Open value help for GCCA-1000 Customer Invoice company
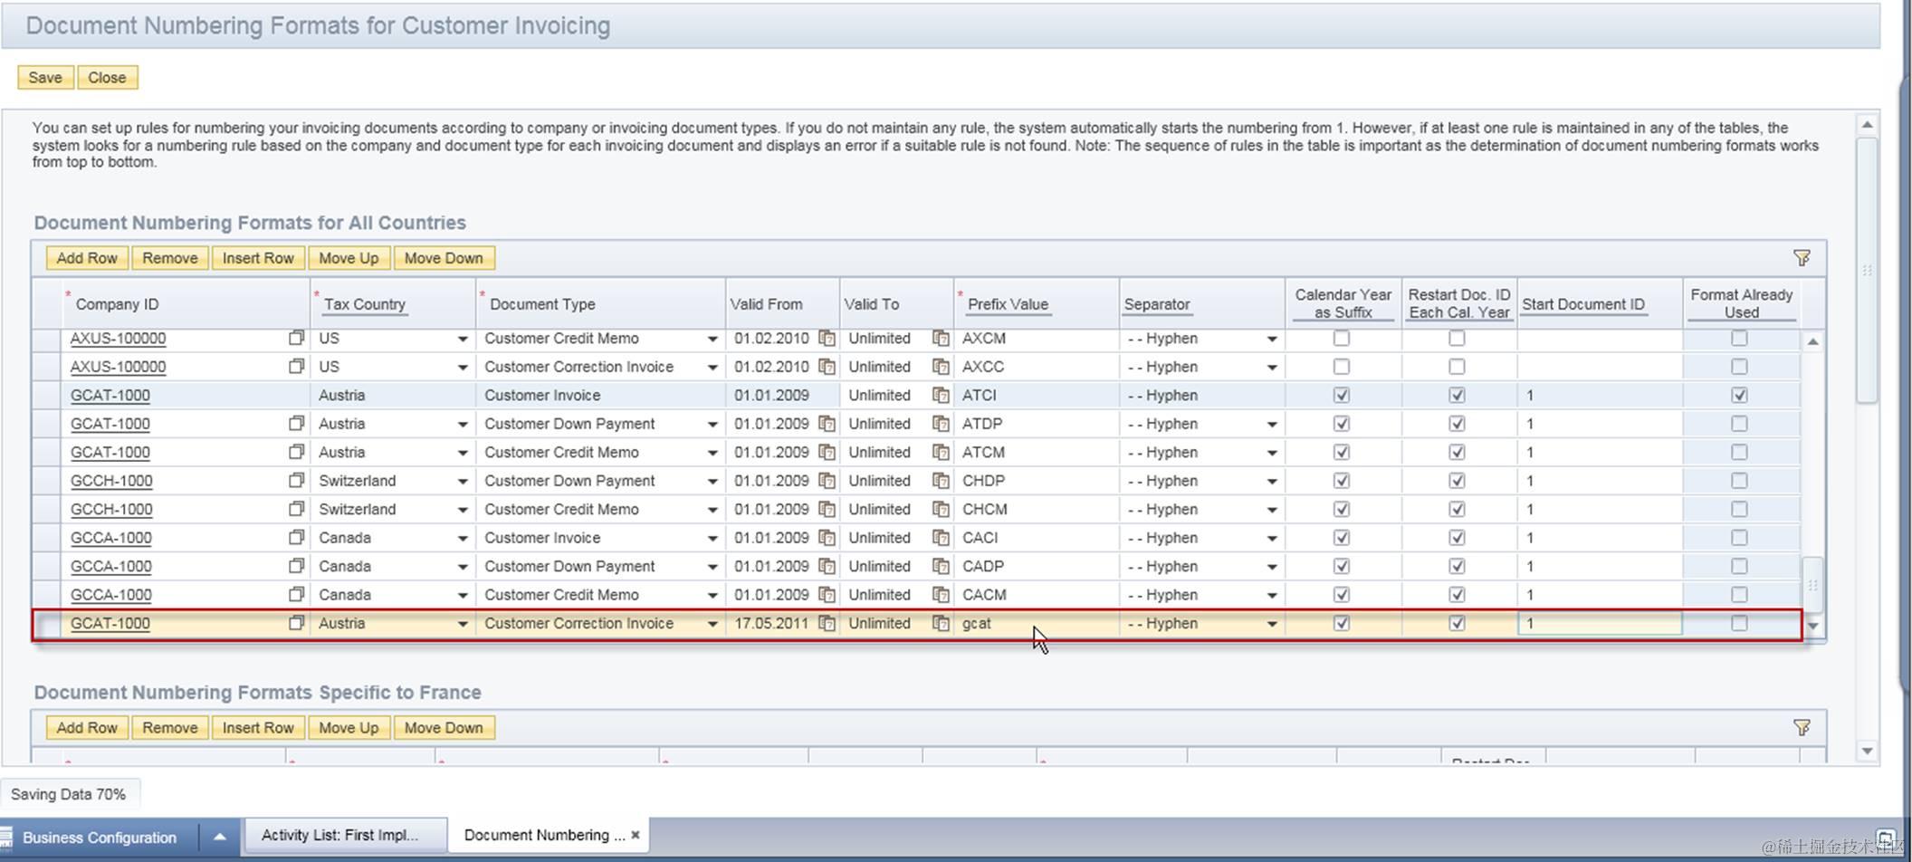The width and height of the screenshot is (1912, 862). pyautogui.click(x=296, y=537)
